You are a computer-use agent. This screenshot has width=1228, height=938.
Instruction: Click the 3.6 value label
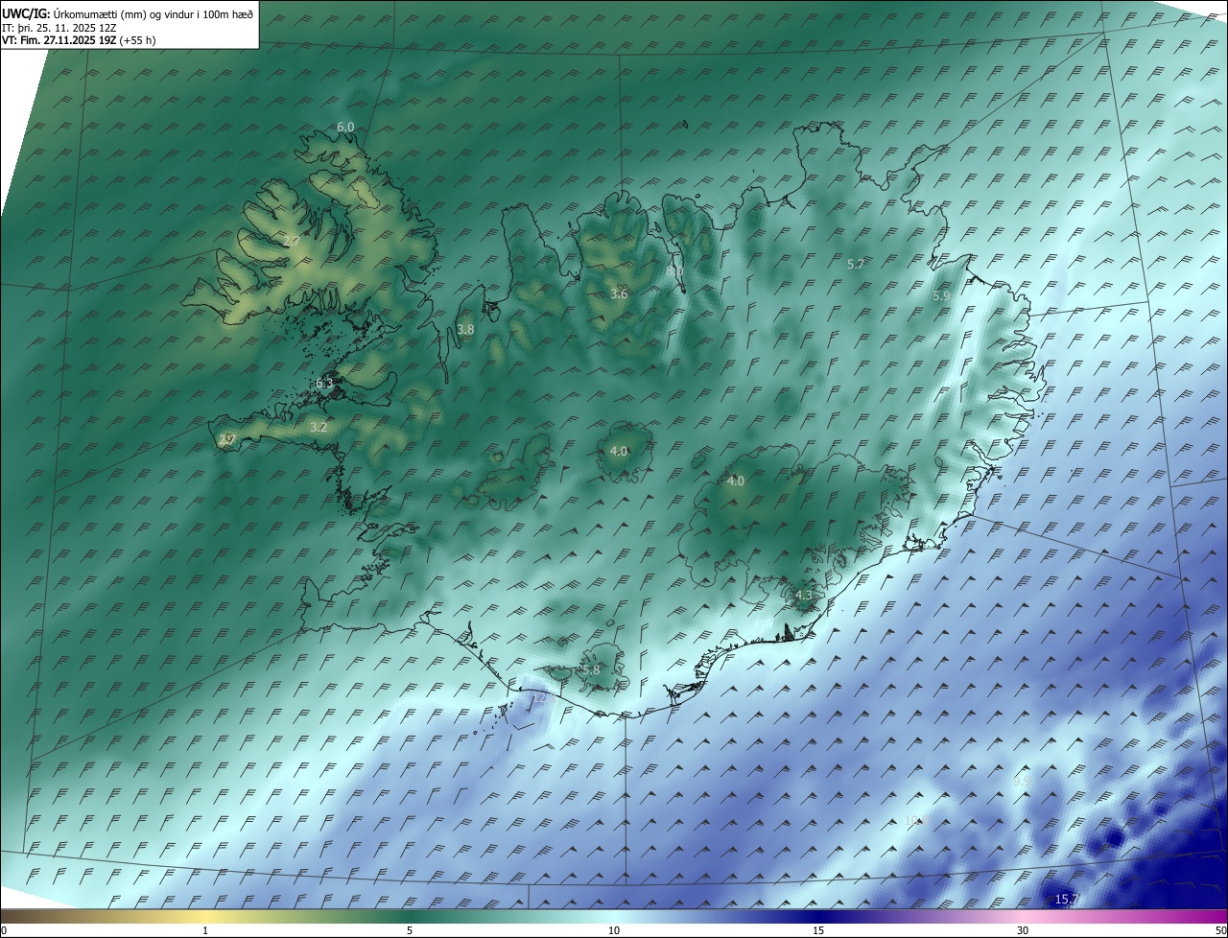tap(619, 293)
